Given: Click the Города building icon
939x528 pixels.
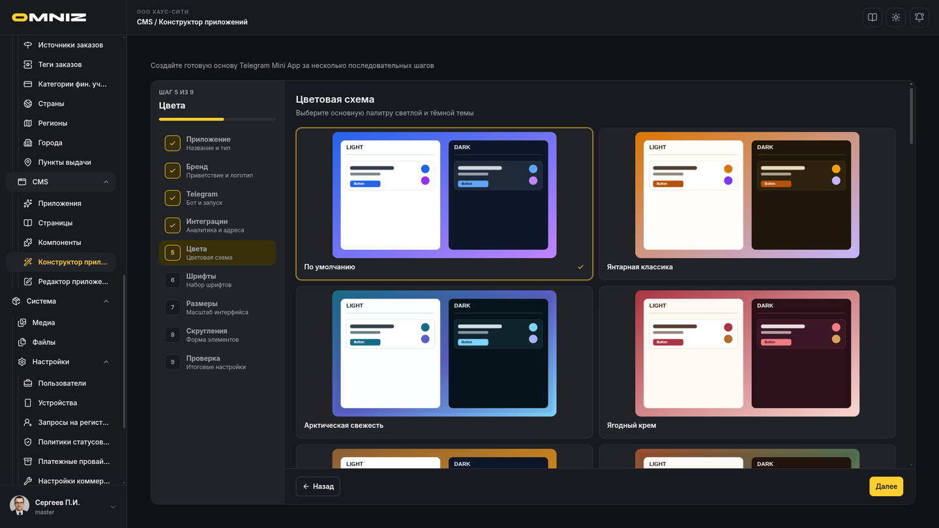Looking at the screenshot, I should (28, 143).
